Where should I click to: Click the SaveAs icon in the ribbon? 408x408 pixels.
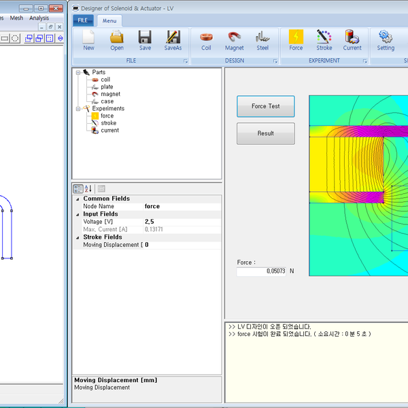pyautogui.click(x=173, y=39)
